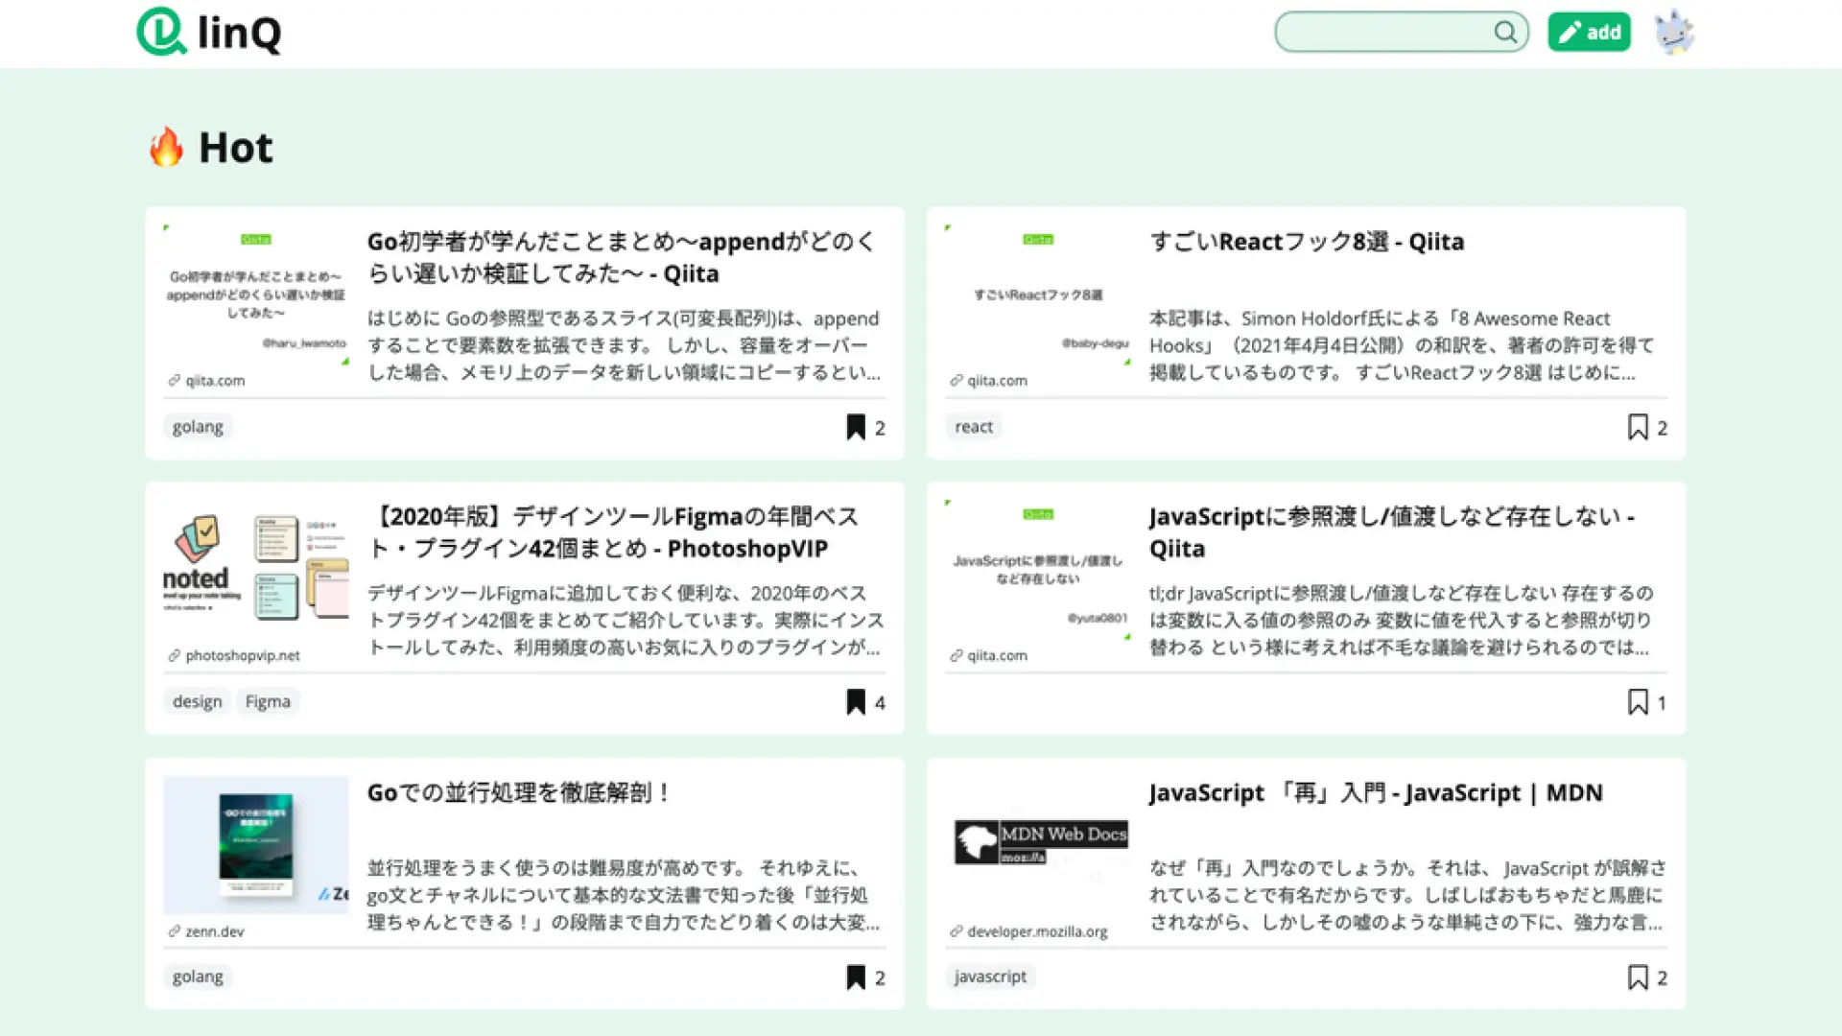Toggle bookmark on Figma plugin article
Image resolution: width=1842 pixels, height=1036 pixels.
pos(856,702)
